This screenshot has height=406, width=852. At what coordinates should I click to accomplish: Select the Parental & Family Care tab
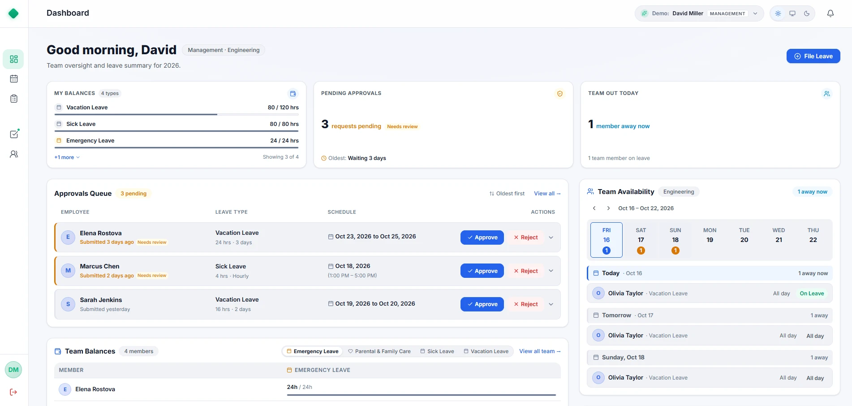click(379, 351)
